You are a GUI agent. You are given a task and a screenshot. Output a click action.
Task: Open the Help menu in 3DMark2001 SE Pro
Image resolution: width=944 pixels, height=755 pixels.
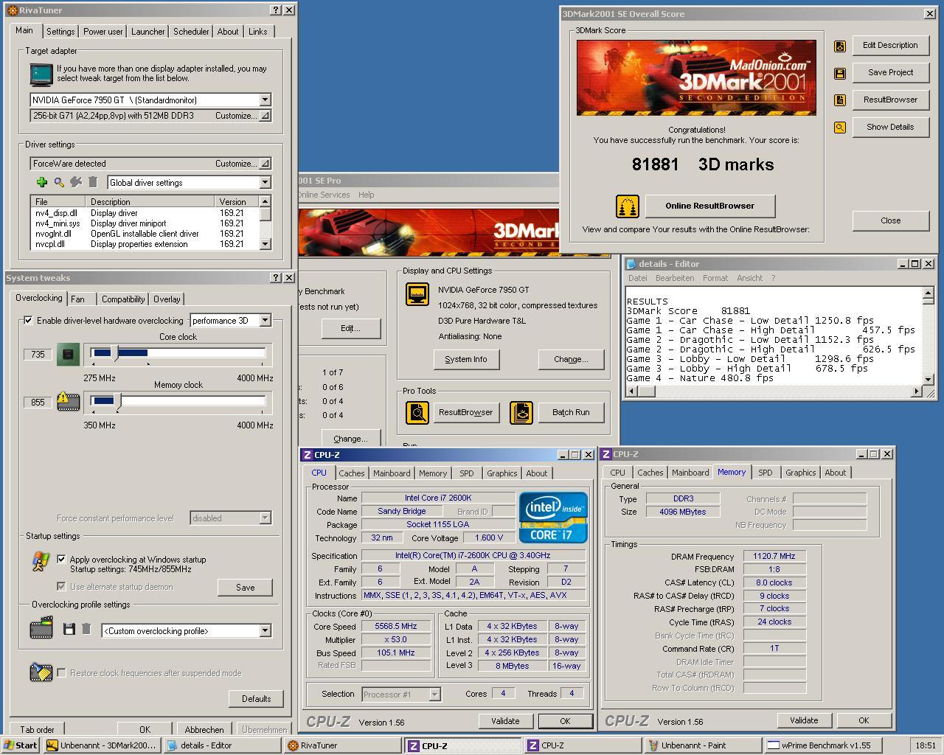click(x=367, y=195)
